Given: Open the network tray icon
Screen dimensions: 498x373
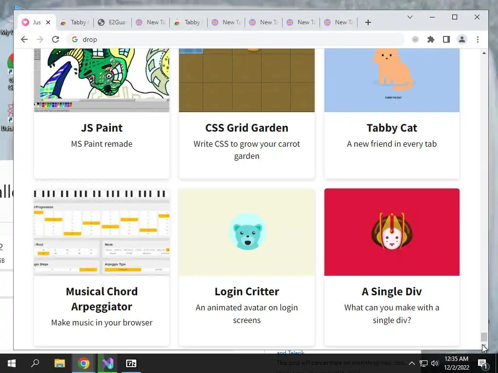Looking at the screenshot, I should tap(424, 363).
